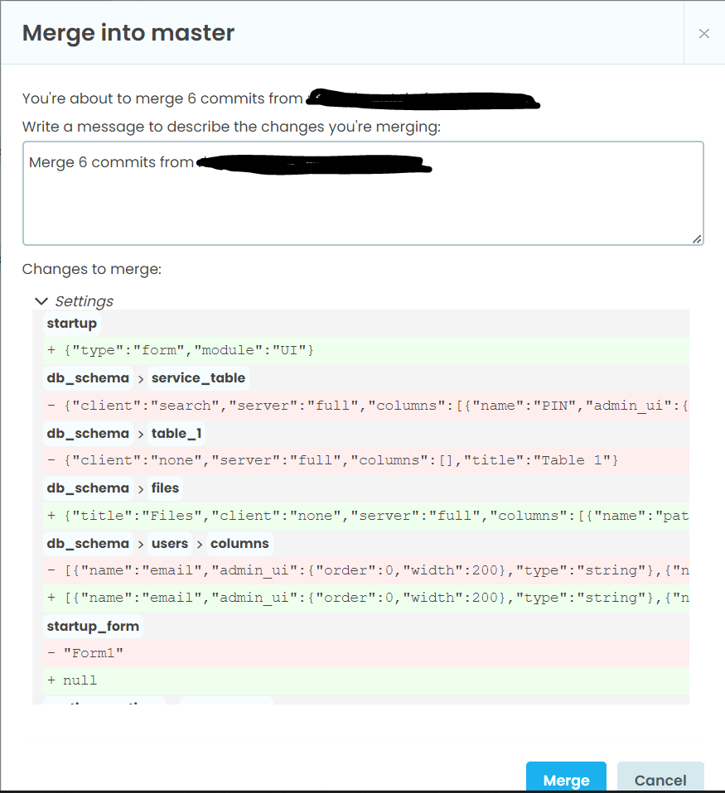The width and height of the screenshot is (725, 793).
Task: Select the users path label
Action: pyautogui.click(x=170, y=544)
